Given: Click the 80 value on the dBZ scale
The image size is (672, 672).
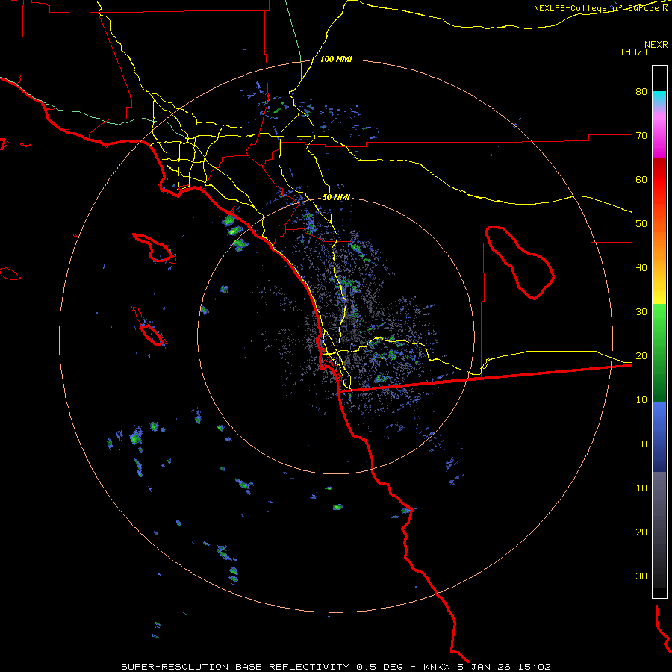Looking at the screenshot, I should 641,91.
